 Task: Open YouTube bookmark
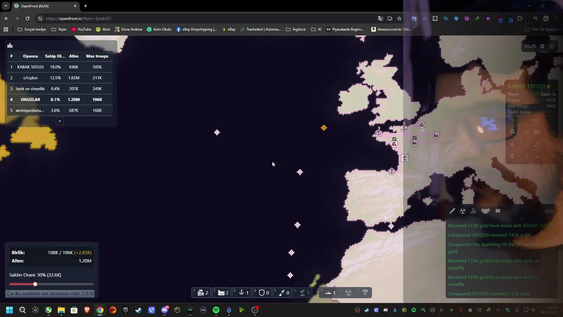coord(81,29)
